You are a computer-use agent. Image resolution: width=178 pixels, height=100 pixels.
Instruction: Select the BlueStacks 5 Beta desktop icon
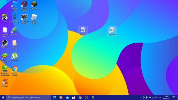[5, 58]
